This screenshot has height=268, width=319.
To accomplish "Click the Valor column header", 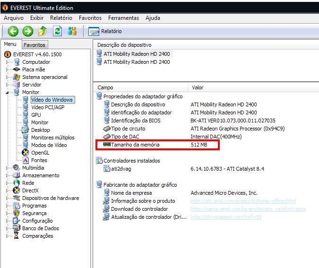I will tap(253, 87).
